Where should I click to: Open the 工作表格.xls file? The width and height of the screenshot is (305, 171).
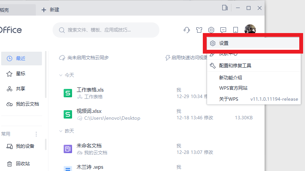pos(90,90)
